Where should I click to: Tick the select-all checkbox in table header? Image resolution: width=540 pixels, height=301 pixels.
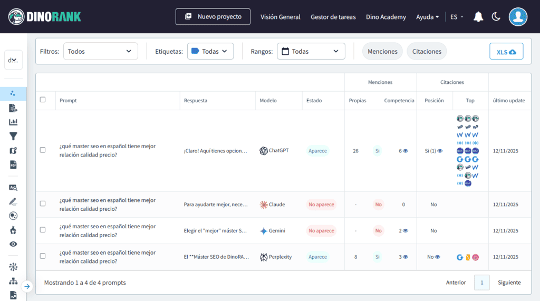(x=43, y=100)
